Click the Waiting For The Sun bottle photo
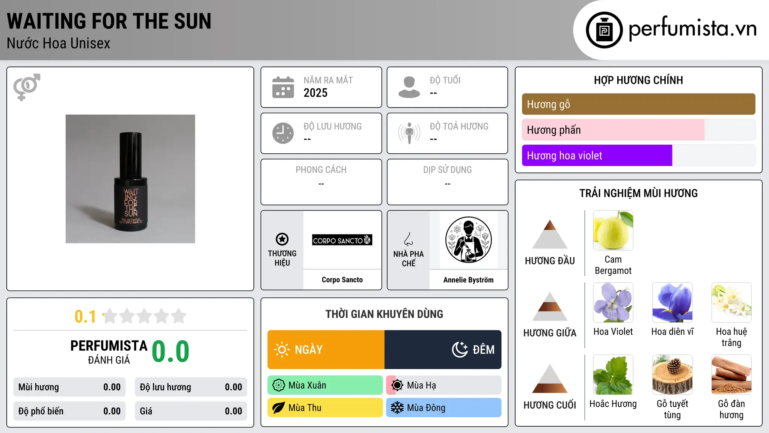 click(130, 179)
